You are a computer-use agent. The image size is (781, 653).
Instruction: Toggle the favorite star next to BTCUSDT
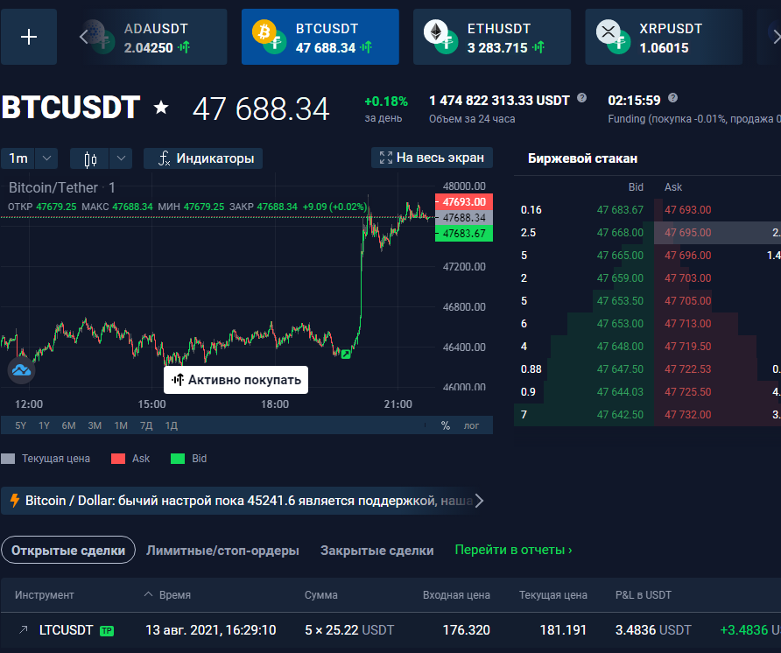(x=161, y=107)
